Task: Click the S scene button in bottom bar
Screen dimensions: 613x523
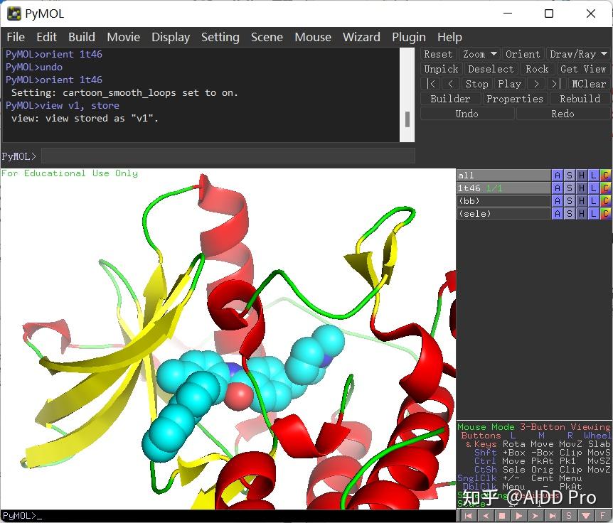Action: [x=569, y=516]
